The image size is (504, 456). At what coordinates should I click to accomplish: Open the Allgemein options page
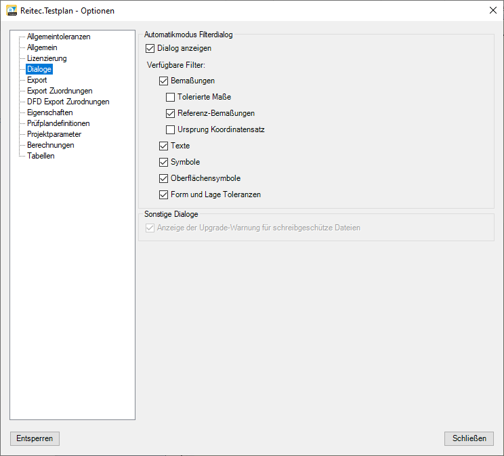42,47
